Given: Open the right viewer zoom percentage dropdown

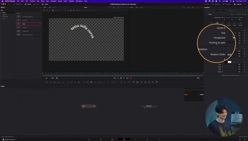Looking at the screenshot, I should (x=131, y=7).
